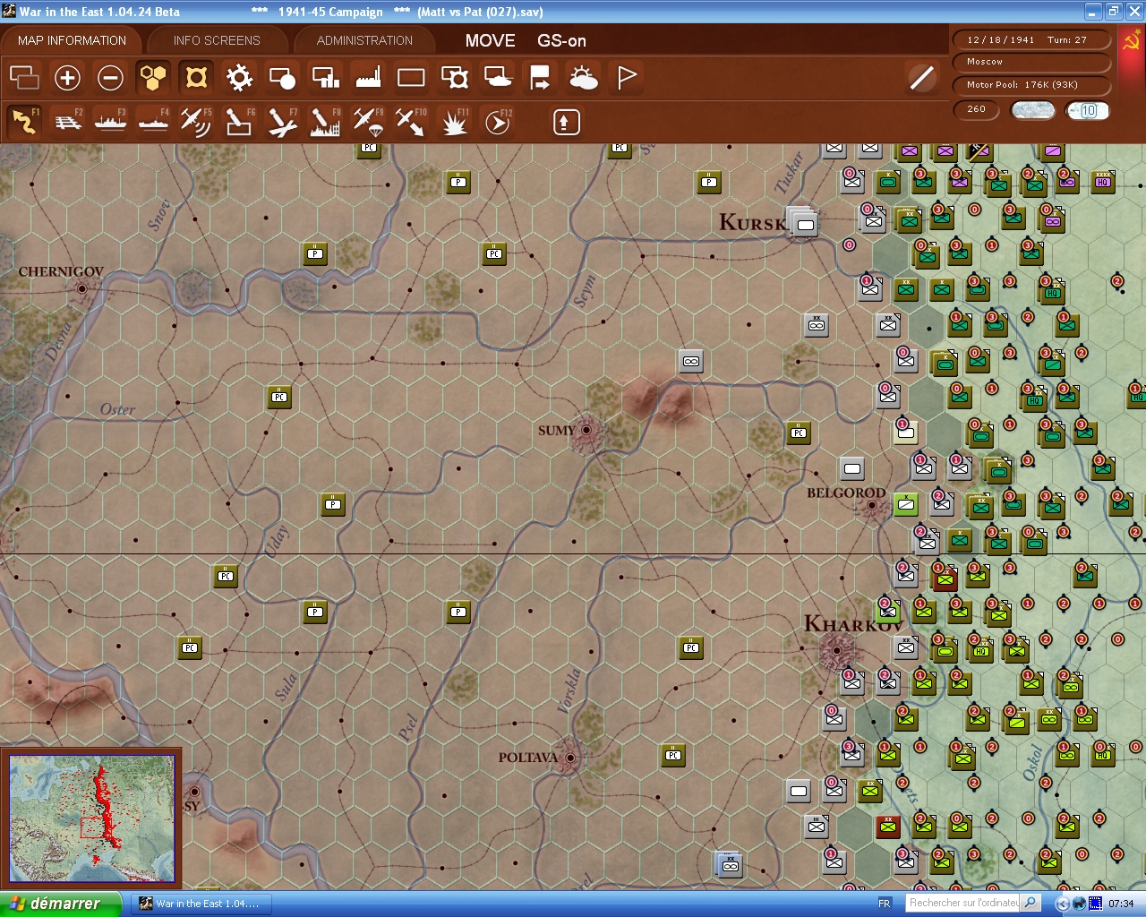Switch to the Info Screens tab

[x=217, y=40]
